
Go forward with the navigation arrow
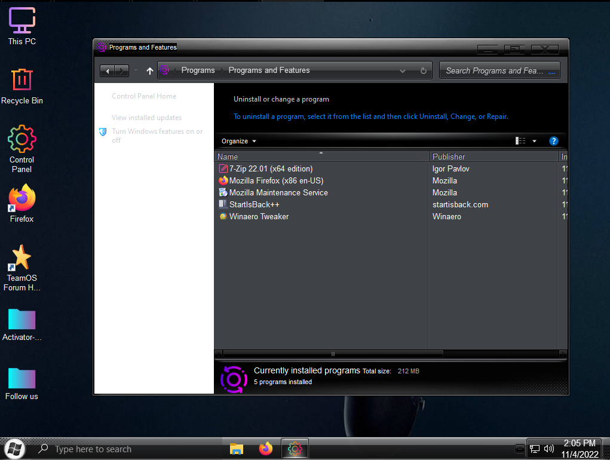122,70
